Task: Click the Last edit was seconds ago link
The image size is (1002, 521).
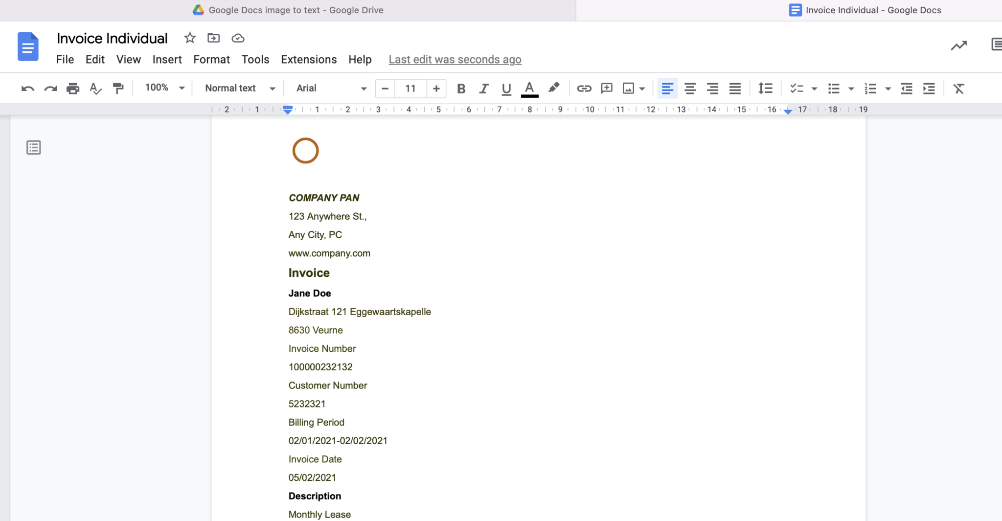Action: pos(454,59)
